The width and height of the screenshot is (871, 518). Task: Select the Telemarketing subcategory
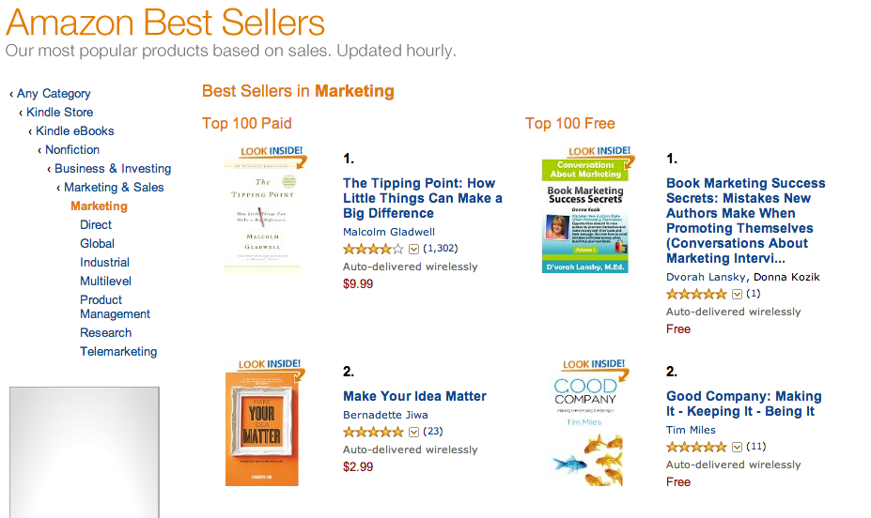point(118,352)
